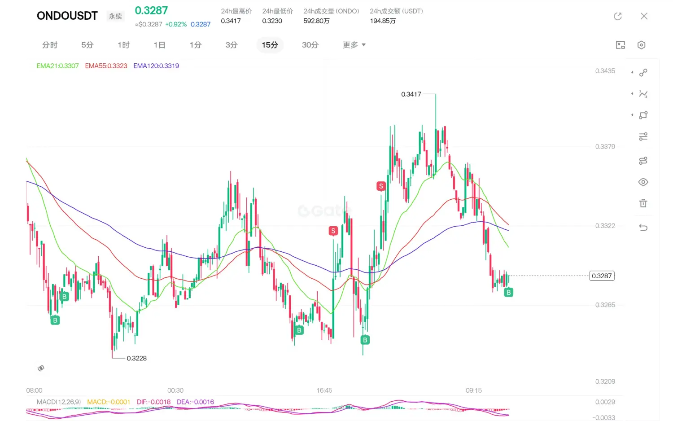
Task: Click the B marker beside the current price line
Action: (x=508, y=292)
